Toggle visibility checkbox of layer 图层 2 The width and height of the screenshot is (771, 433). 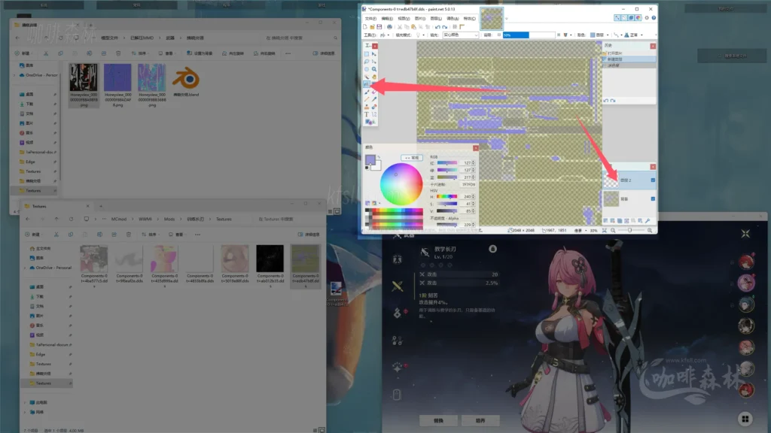pyautogui.click(x=653, y=180)
